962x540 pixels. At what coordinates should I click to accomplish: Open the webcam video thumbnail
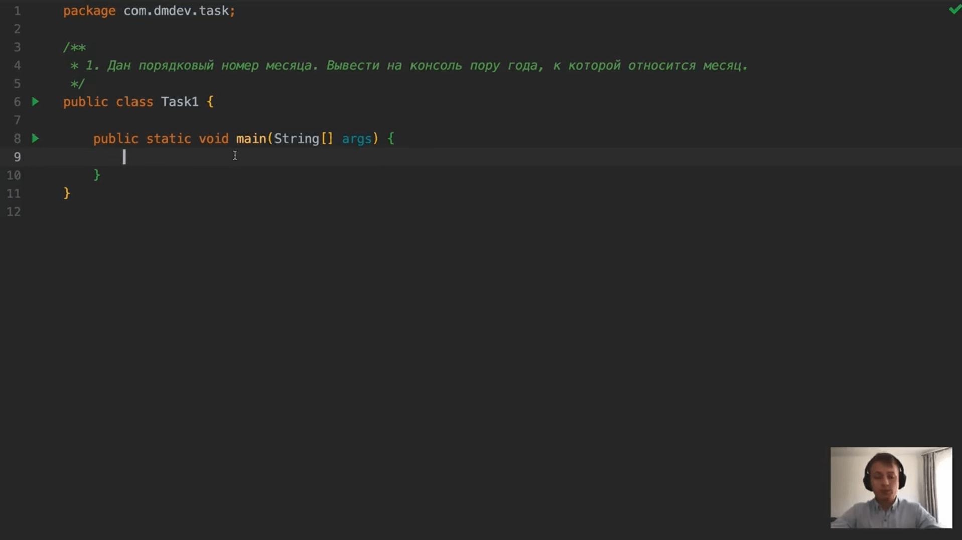click(x=891, y=487)
